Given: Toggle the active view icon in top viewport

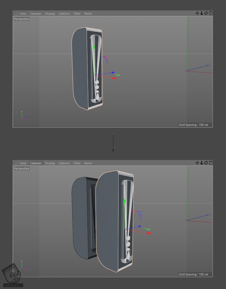Looking at the screenshot, I should click(211, 13).
